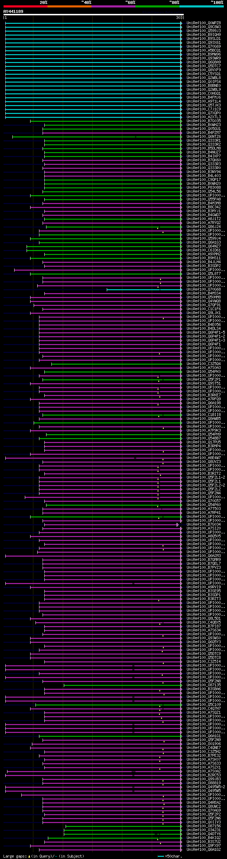Select label UniRef100_Q333R0
The image size is (227, 859).
[204, 168]
